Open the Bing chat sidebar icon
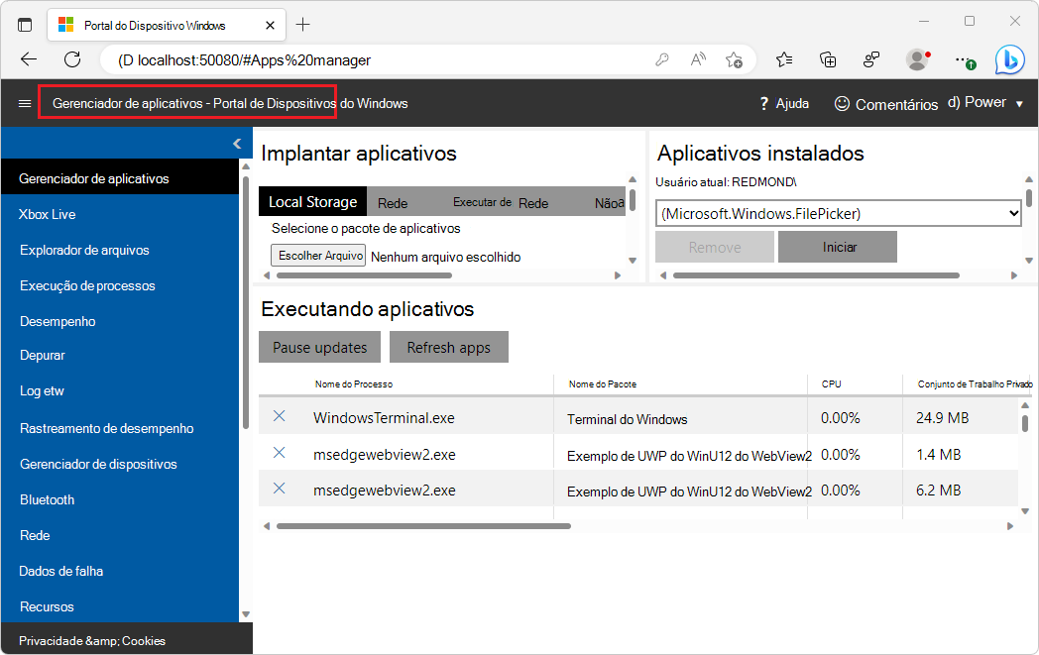This screenshot has height=655, width=1039. (1009, 59)
